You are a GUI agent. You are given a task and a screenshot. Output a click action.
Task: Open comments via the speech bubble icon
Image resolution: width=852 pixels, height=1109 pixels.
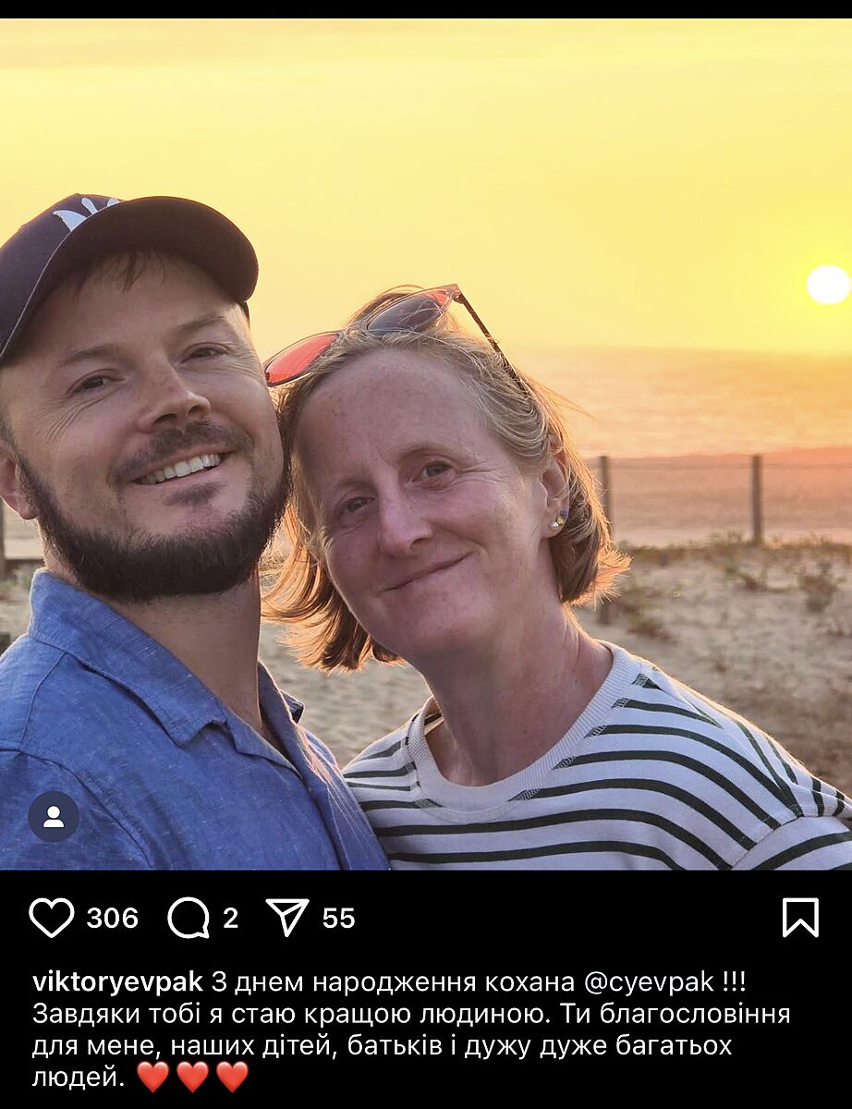189,918
